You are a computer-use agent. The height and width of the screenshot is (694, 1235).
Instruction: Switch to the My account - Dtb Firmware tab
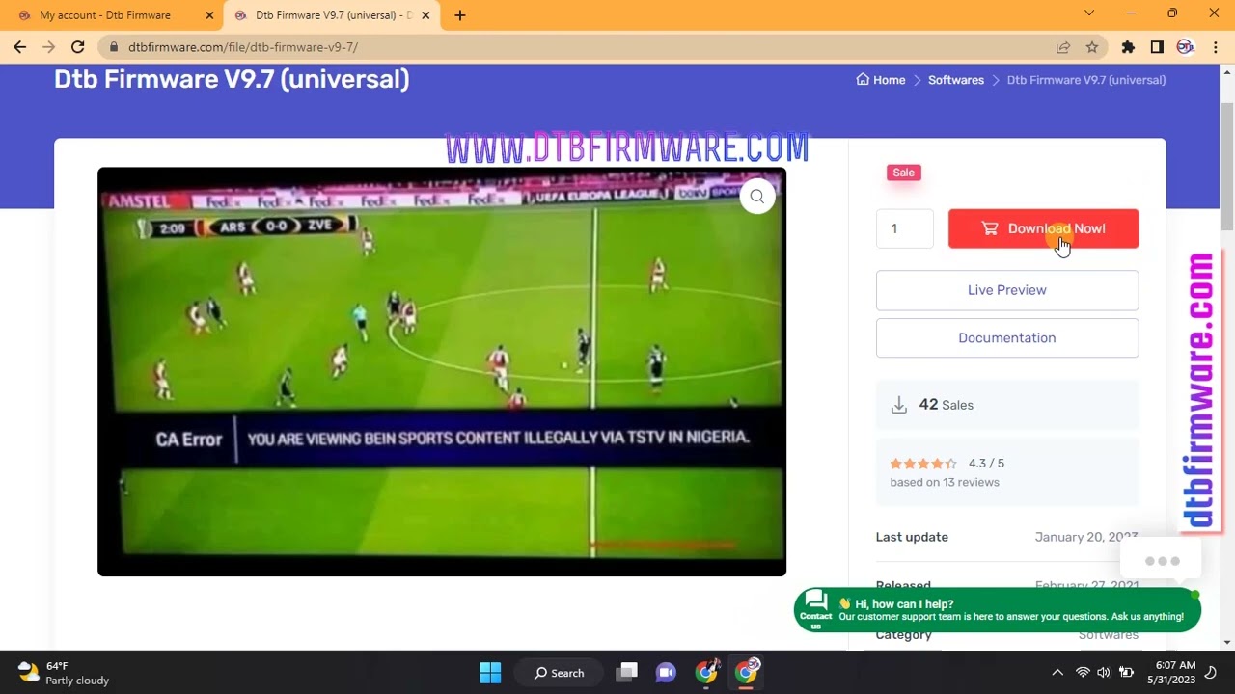pos(105,15)
